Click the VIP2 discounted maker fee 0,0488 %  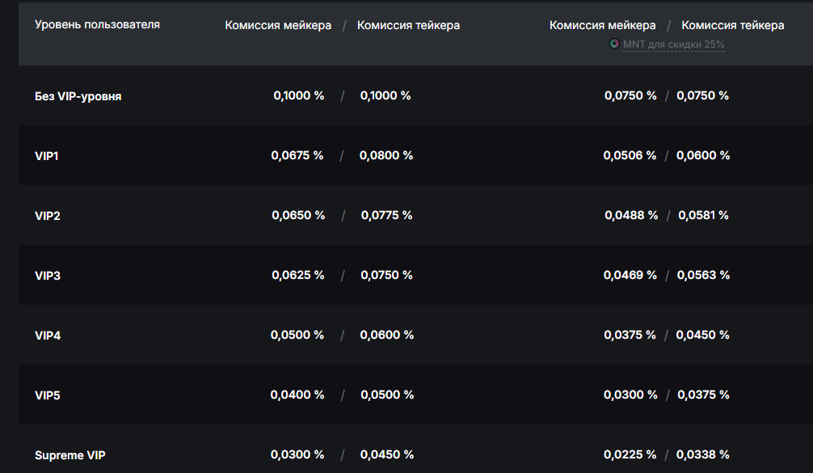point(631,215)
